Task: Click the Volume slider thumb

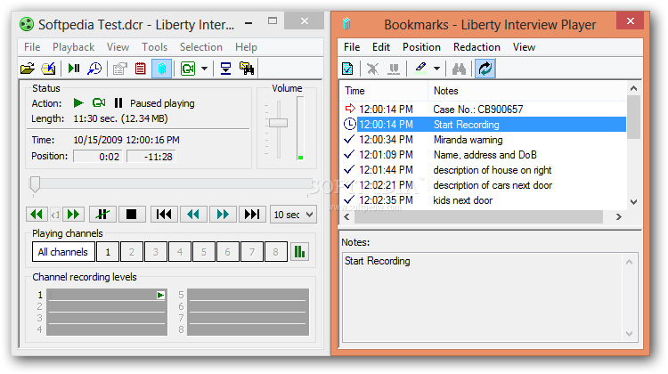Action: coord(278,123)
